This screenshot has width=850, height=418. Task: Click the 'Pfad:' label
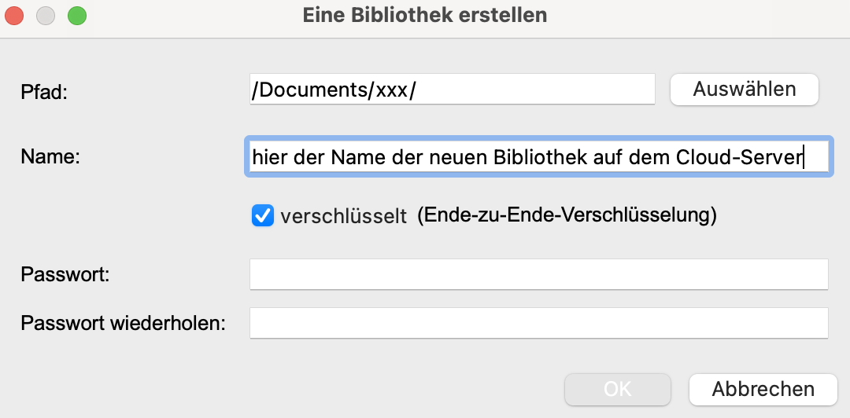(x=46, y=92)
